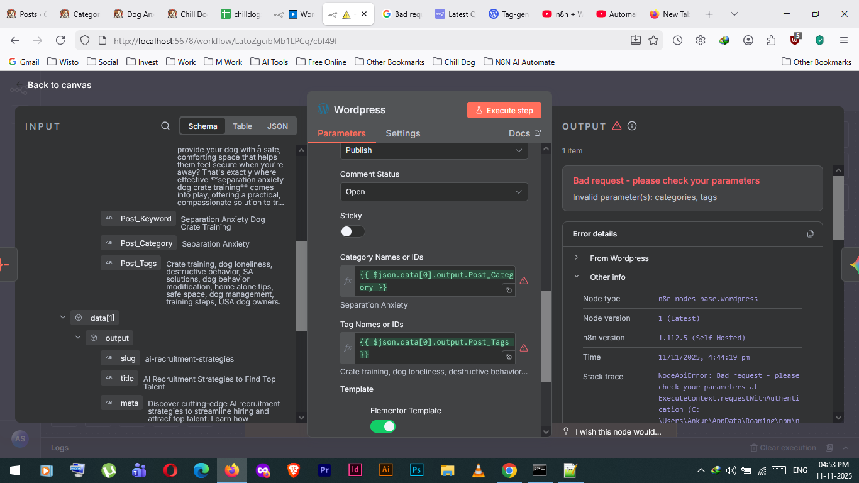This screenshot has width=859, height=483.
Task: Open the Comment Status dropdown
Action: tap(434, 192)
